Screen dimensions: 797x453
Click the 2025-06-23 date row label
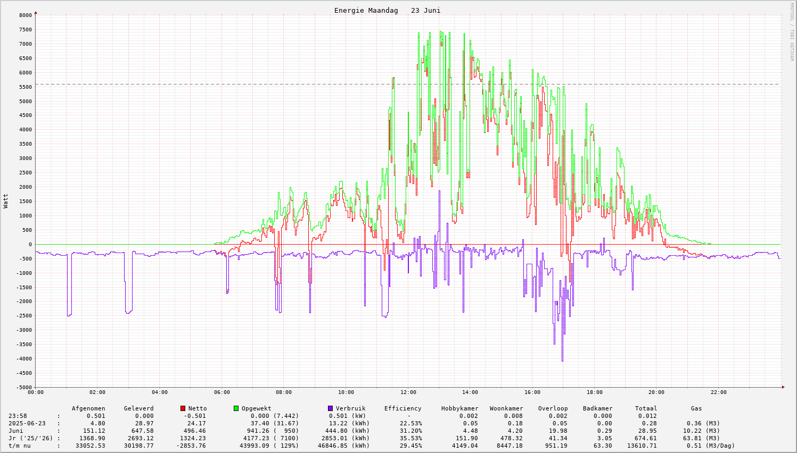point(27,423)
